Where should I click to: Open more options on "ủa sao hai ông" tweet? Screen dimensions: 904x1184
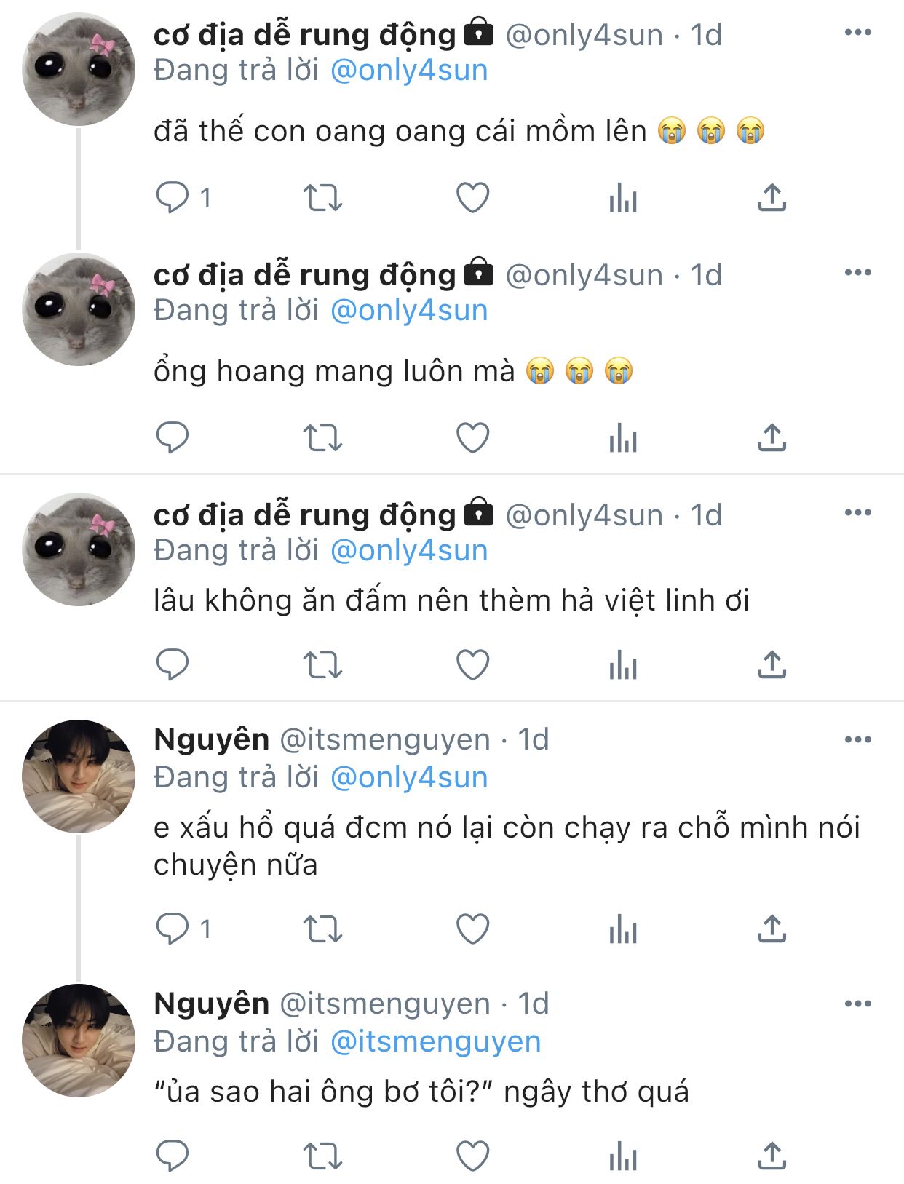(x=857, y=1004)
